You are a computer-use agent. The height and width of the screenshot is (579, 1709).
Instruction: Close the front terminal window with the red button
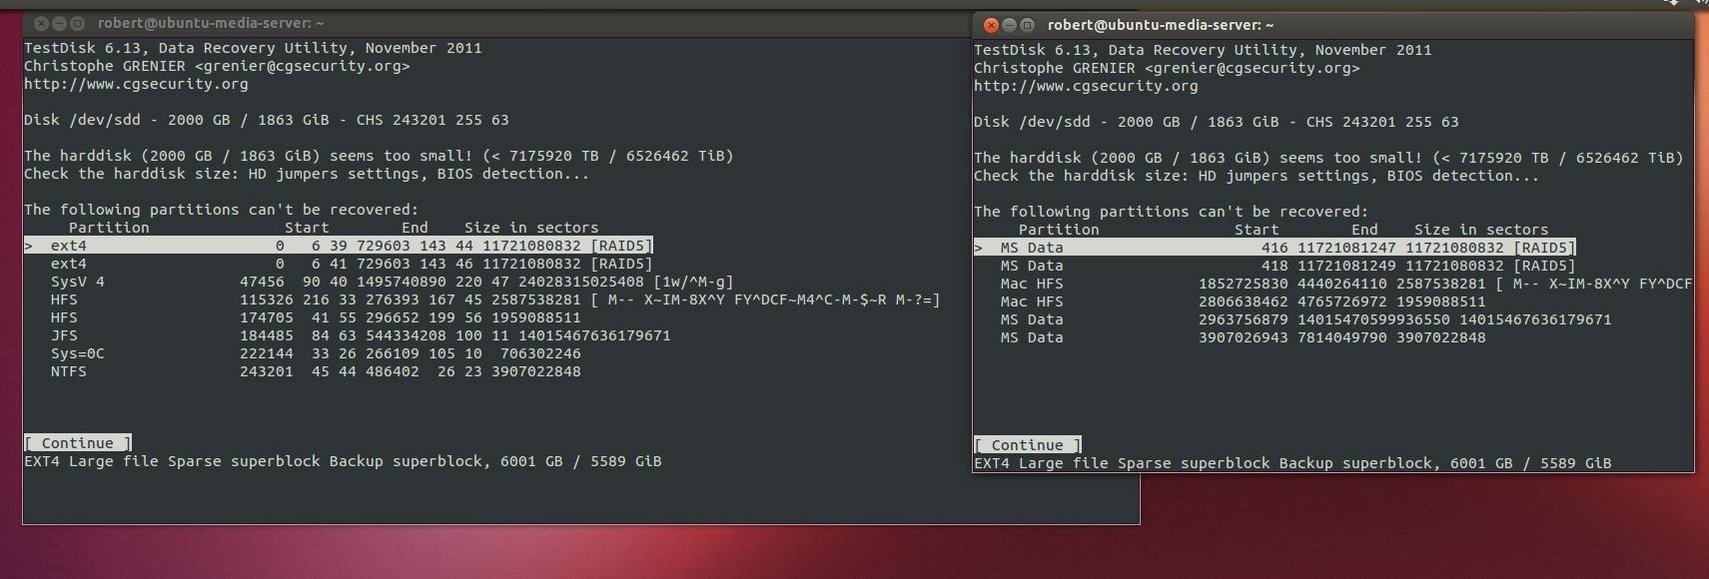[991, 25]
